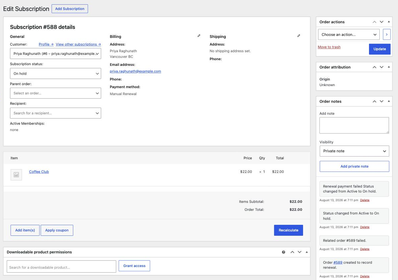Click the Coffee Club product thumbnail
Viewport: 398px width, 280px height.
tap(16, 175)
